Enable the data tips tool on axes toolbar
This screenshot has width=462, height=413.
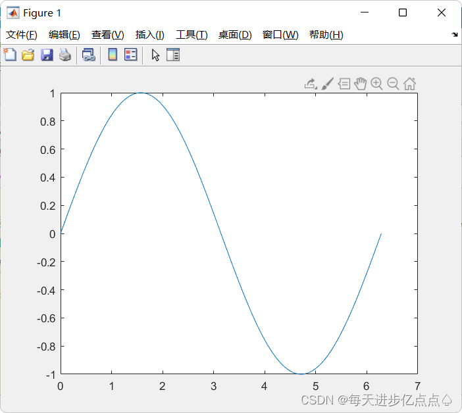pos(344,84)
